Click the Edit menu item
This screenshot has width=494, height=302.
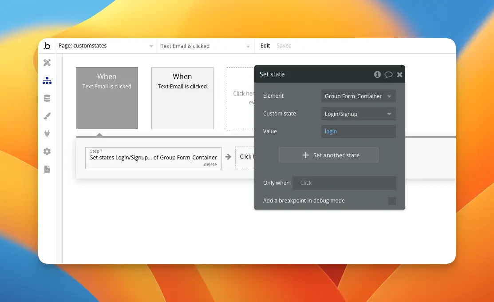coord(265,45)
